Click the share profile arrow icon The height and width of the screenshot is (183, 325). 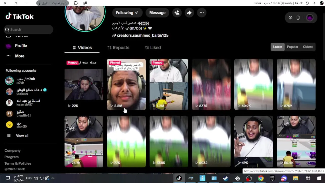(189, 13)
